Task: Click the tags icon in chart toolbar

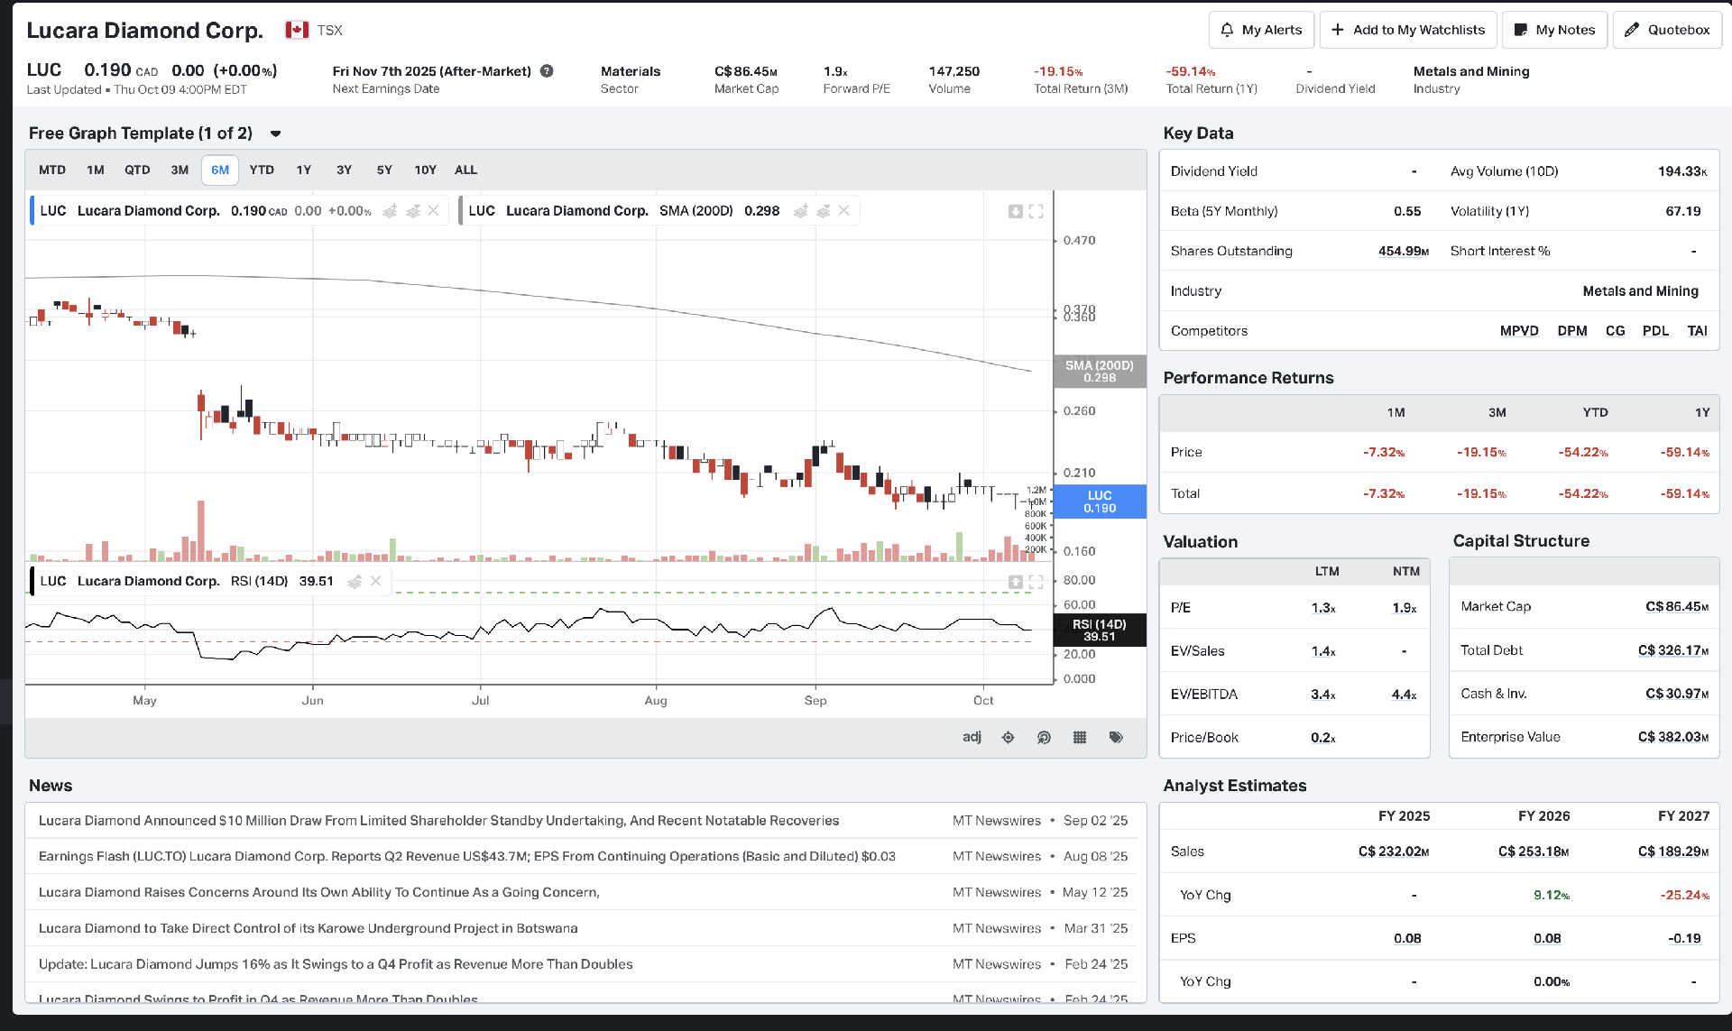Action: (x=1116, y=737)
